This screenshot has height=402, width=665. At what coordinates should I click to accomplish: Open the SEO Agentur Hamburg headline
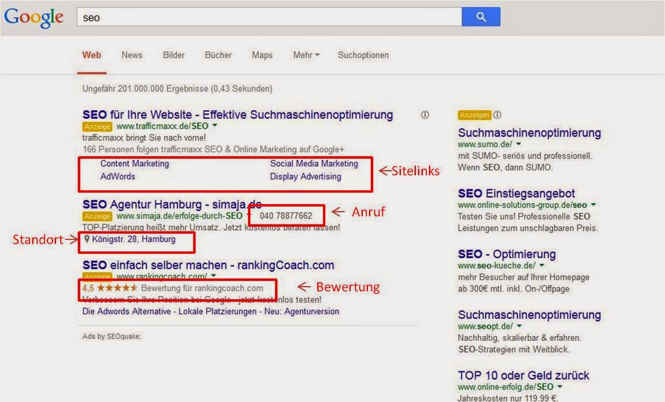tap(172, 204)
